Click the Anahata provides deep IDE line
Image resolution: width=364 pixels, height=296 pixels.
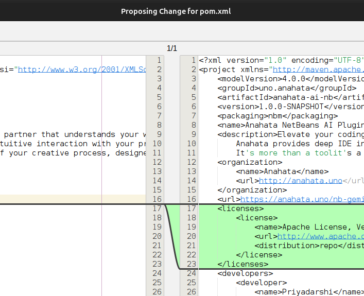pyautogui.click(x=300, y=144)
